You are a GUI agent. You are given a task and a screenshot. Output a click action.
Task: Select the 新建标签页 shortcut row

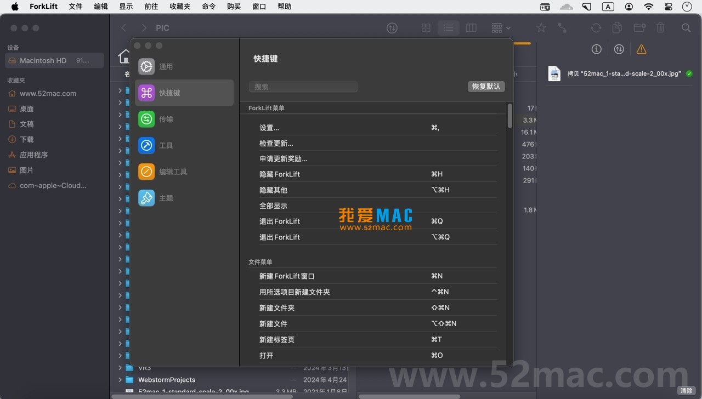click(x=377, y=340)
